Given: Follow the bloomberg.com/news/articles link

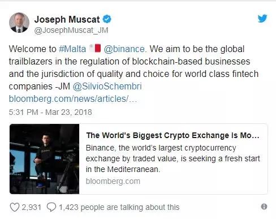Looking at the screenshot, I should coord(73,99).
